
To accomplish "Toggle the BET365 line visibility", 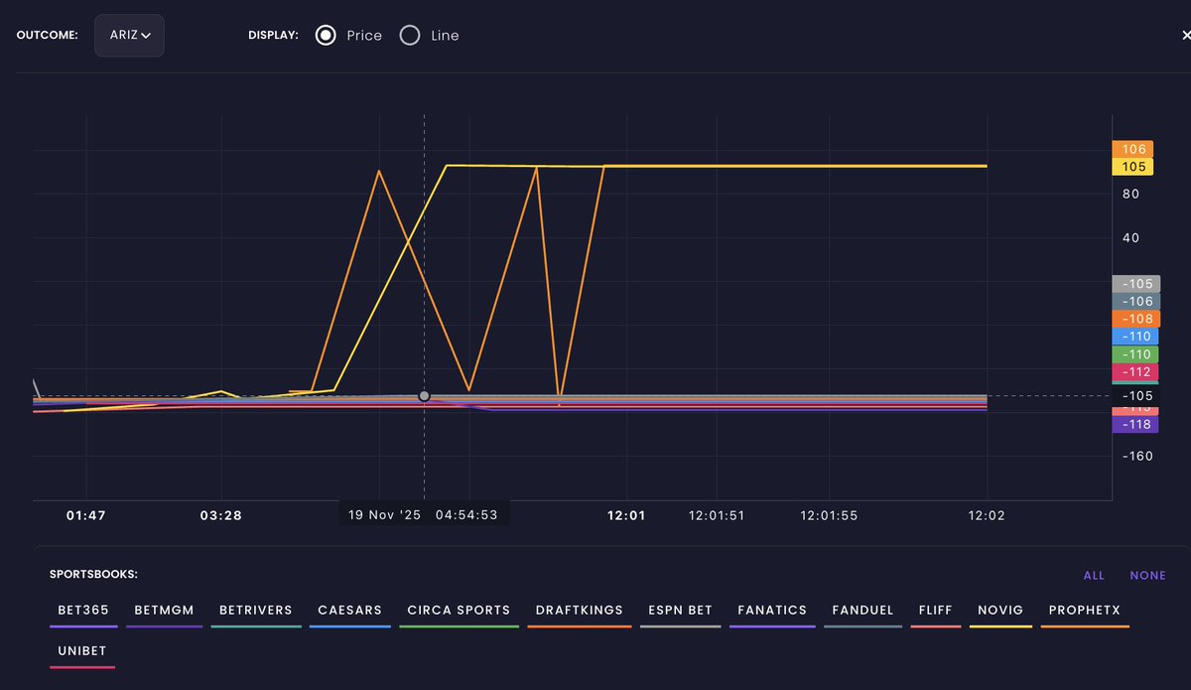I will [82, 610].
